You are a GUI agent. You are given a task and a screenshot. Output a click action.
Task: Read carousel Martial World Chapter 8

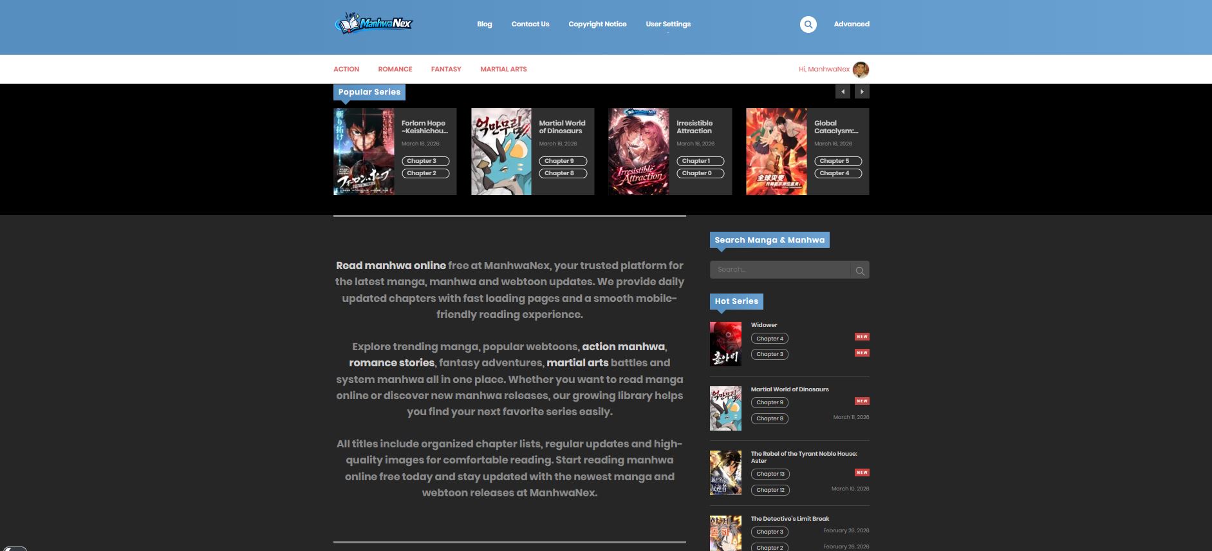coord(563,173)
